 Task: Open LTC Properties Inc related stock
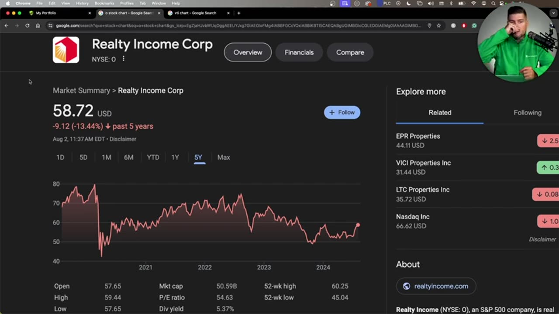[423, 190]
